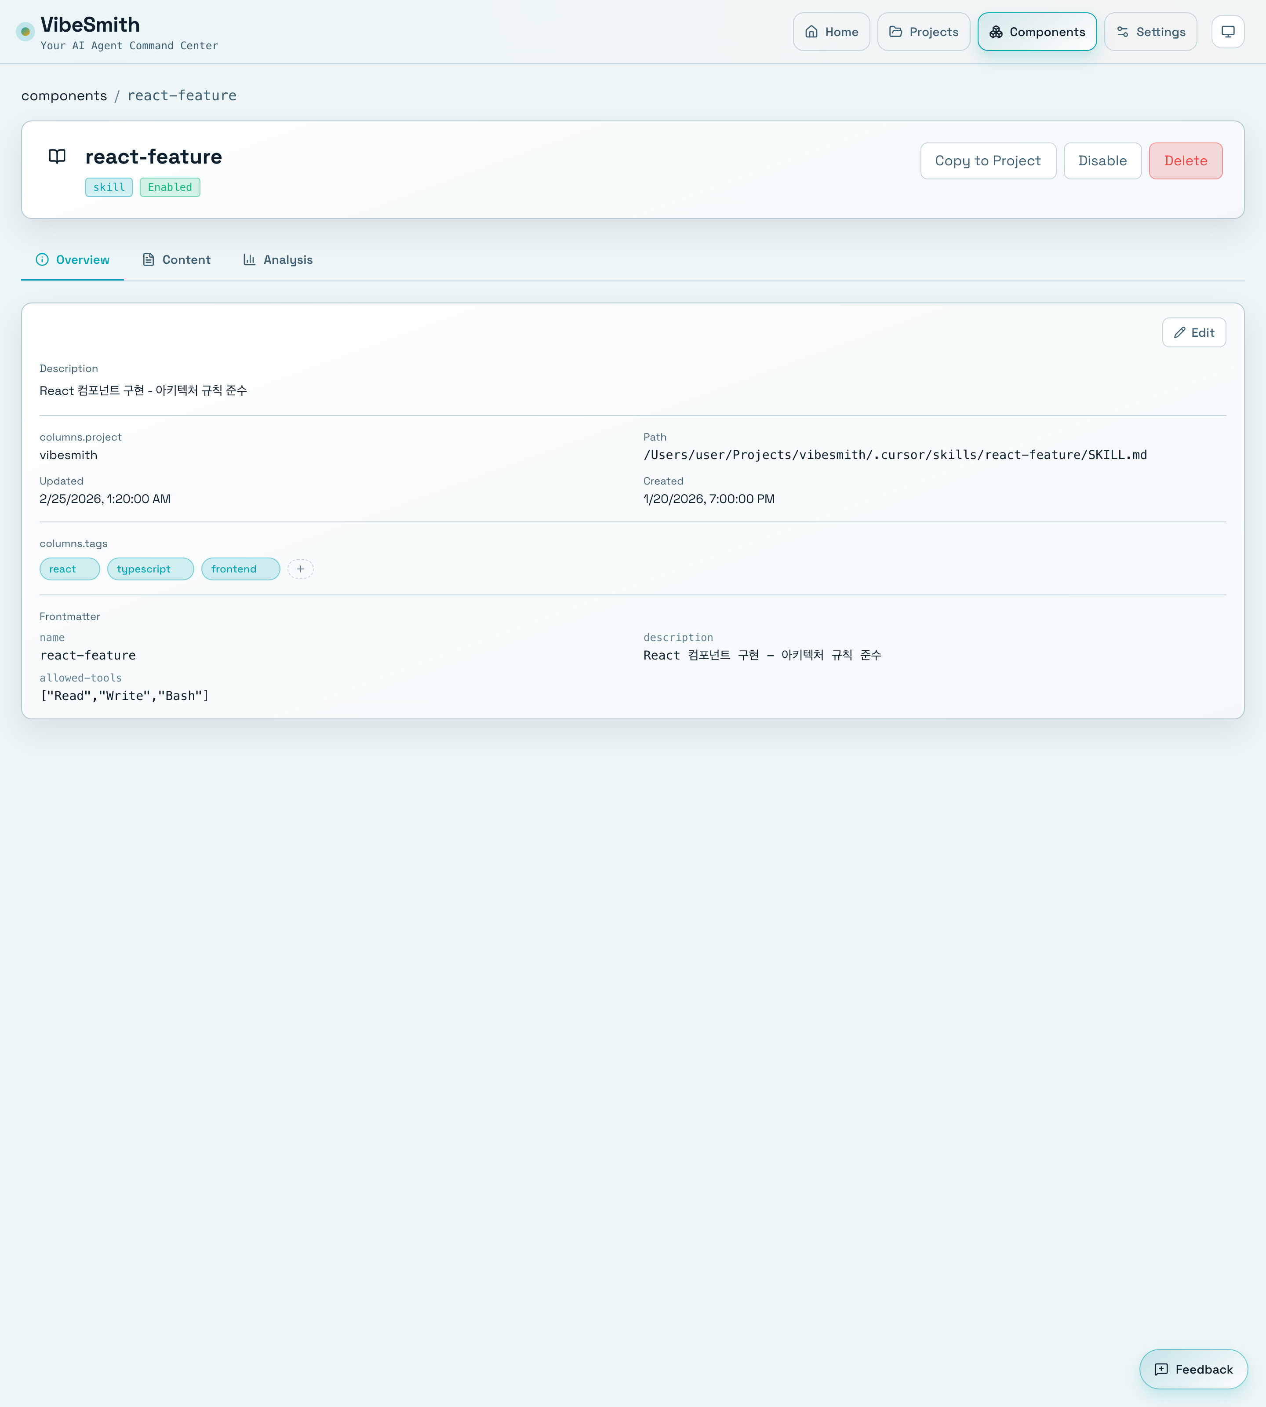Select the Overview tab
This screenshot has height=1407, width=1266.
point(73,259)
